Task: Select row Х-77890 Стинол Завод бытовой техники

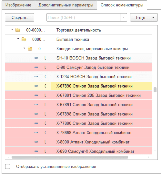Action: [79, 123]
